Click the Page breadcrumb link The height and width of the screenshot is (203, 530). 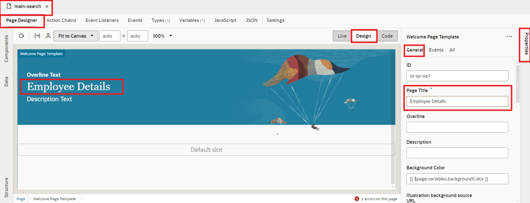click(x=21, y=199)
